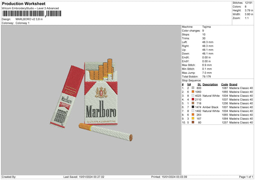Image resolution: width=255 pixels, height=180 pixels.
Task: Click the design name 'MARLBORO v2 3,8 in'
Action: 29,19
